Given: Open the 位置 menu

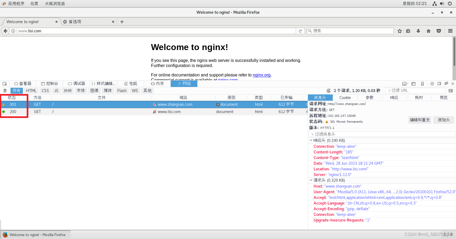Looking at the screenshot, I should point(34,3).
